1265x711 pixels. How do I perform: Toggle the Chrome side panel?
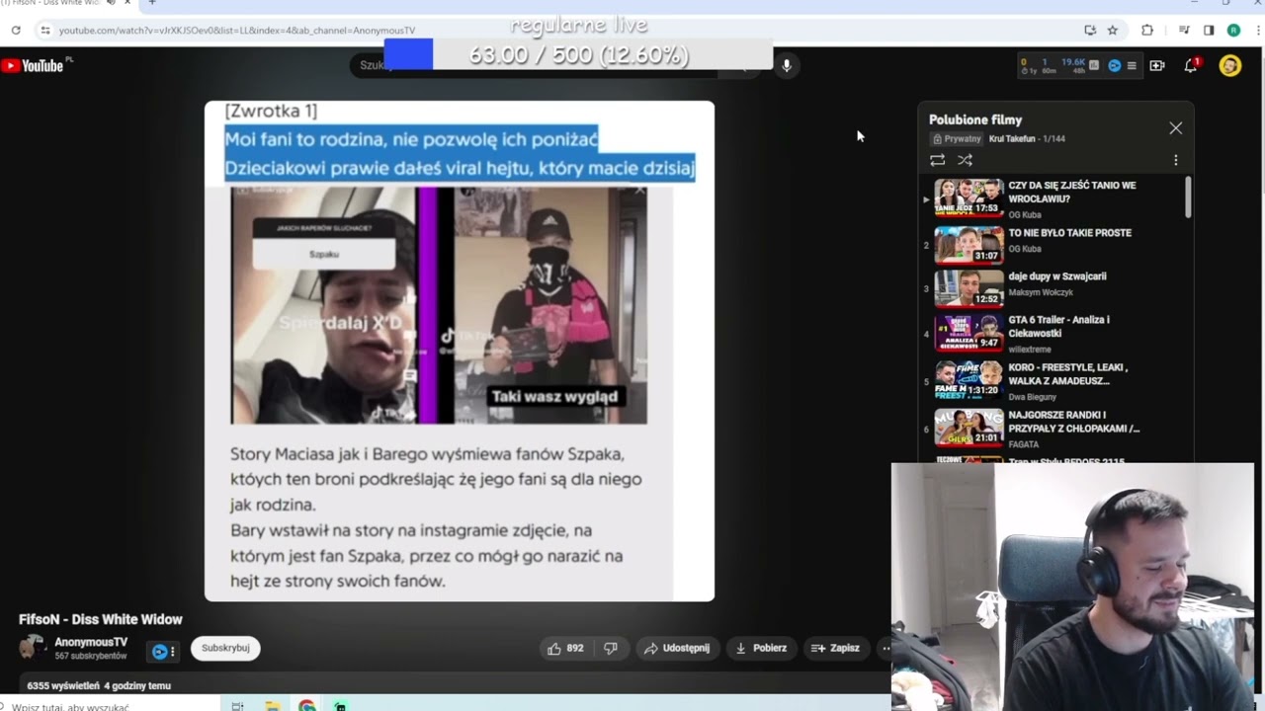point(1209,31)
